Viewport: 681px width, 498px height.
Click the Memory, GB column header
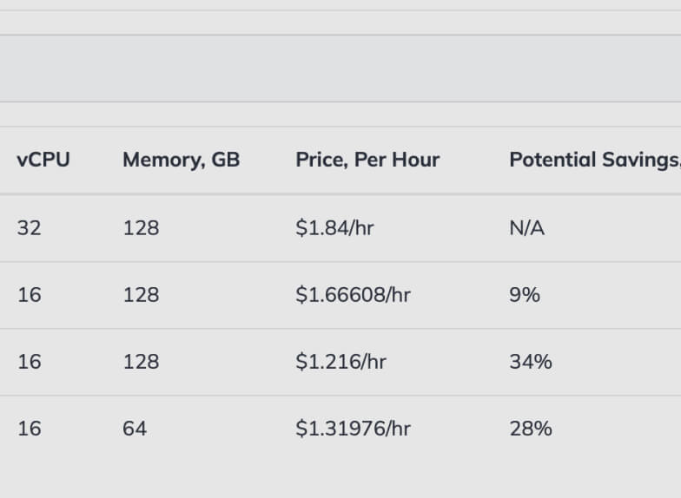coord(181,160)
